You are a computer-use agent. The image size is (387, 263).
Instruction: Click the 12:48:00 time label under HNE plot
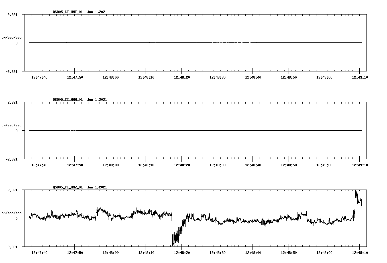(111, 77)
